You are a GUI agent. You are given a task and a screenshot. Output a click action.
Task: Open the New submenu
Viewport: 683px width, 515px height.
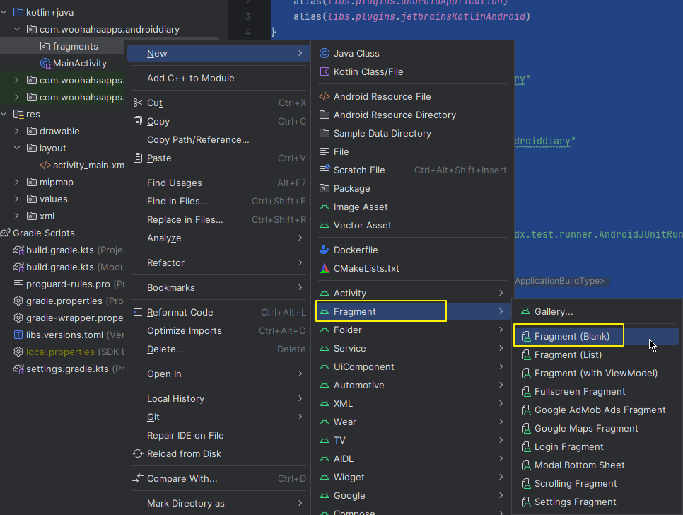218,53
